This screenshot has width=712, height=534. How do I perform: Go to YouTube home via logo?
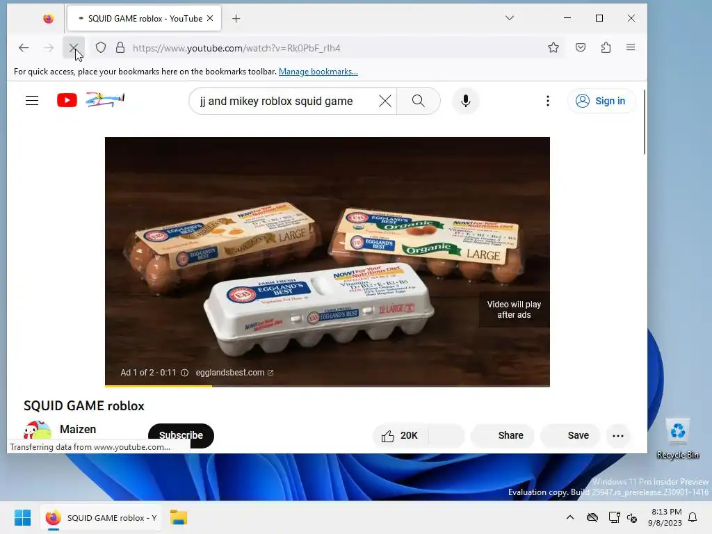click(x=67, y=100)
